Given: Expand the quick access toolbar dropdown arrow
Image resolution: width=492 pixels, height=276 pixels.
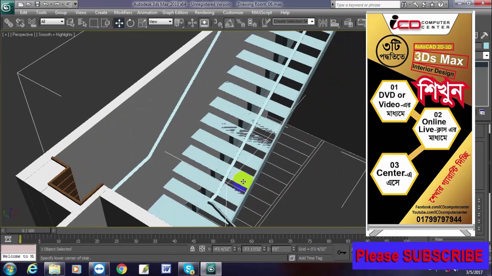Looking at the screenshot, I should pos(75,4).
